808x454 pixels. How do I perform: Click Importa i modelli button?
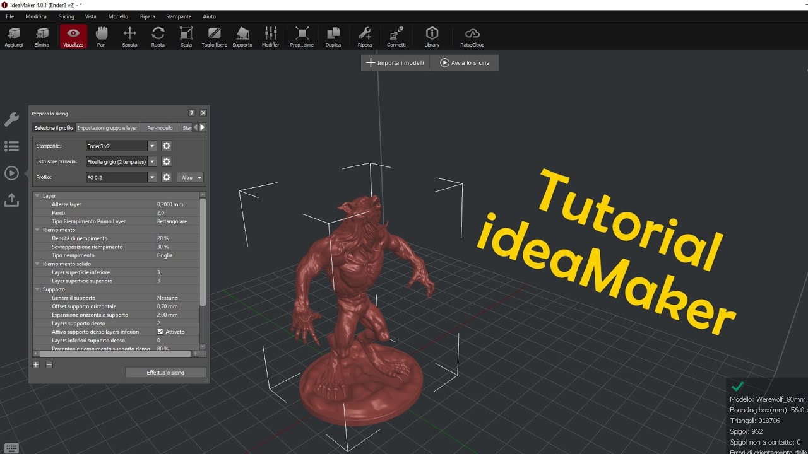[x=395, y=62]
